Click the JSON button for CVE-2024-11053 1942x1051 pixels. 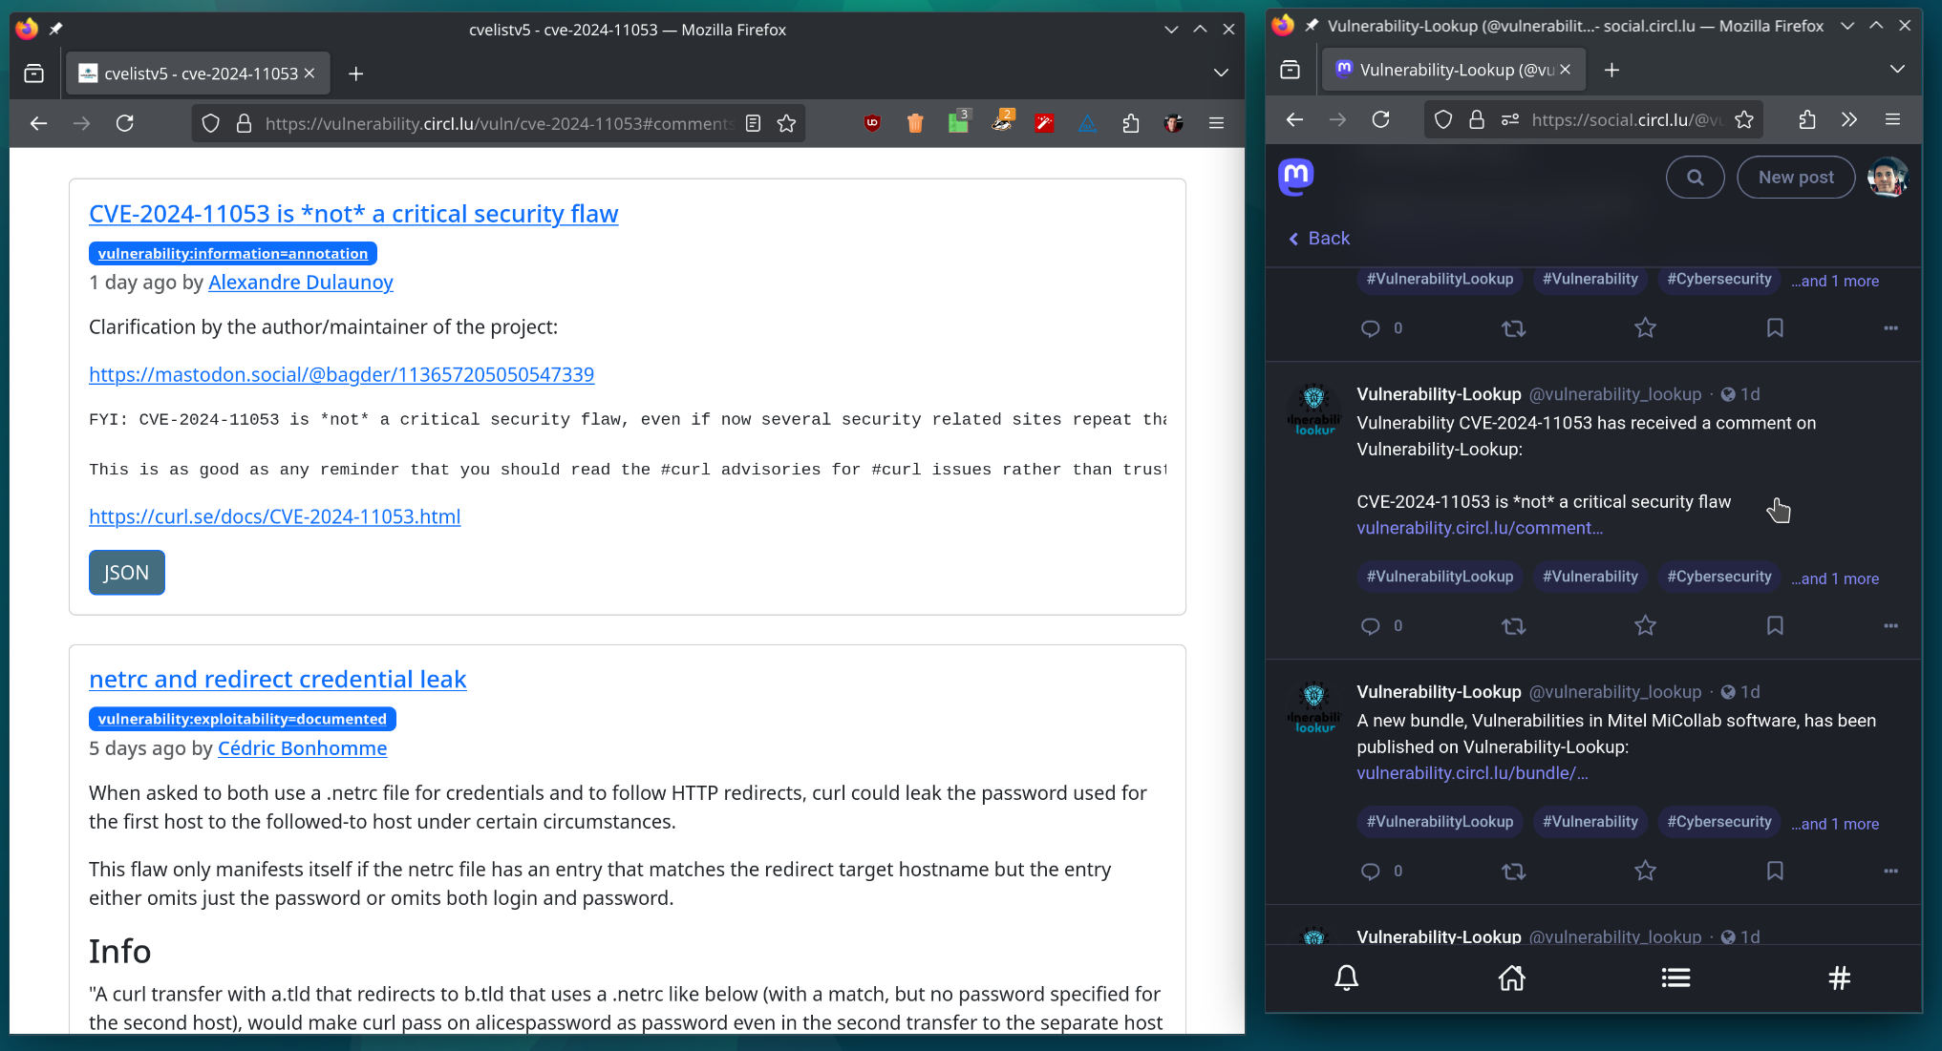(x=125, y=572)
